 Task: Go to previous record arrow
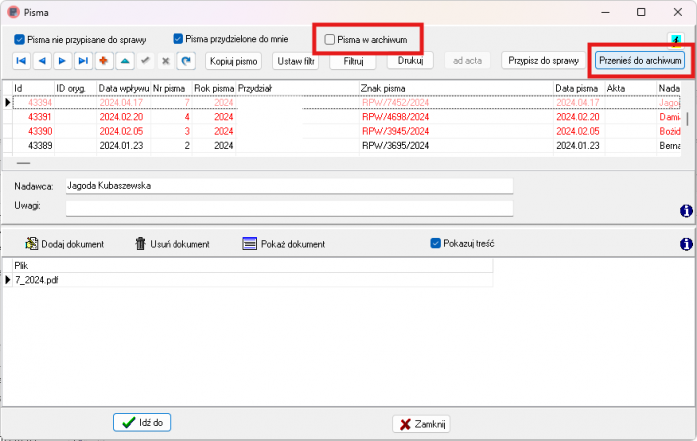(42, 61)
